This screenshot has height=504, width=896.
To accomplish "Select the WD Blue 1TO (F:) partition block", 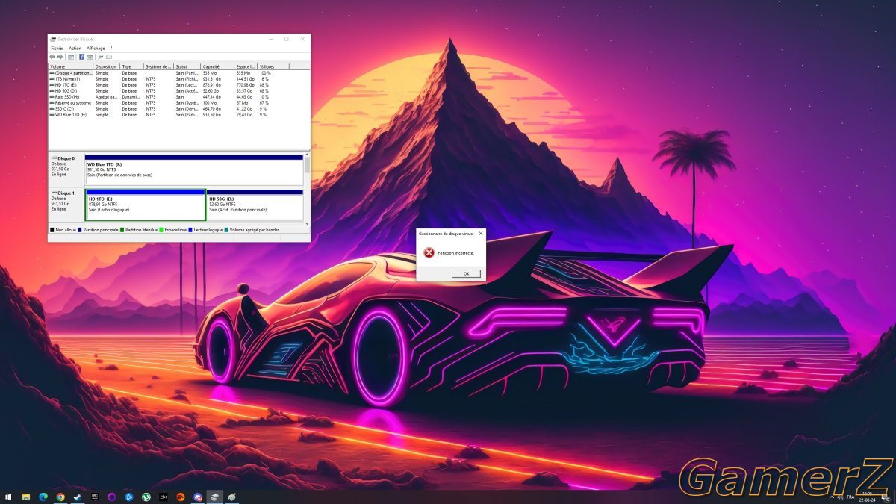I will tap(194, 172).
